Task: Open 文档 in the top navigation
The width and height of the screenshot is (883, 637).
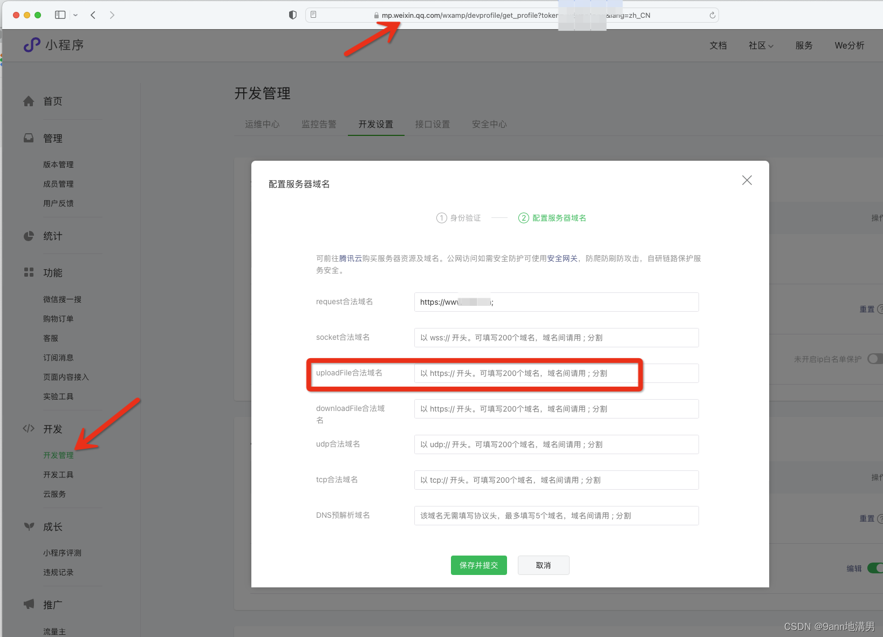Action: (x=718, y=46)
